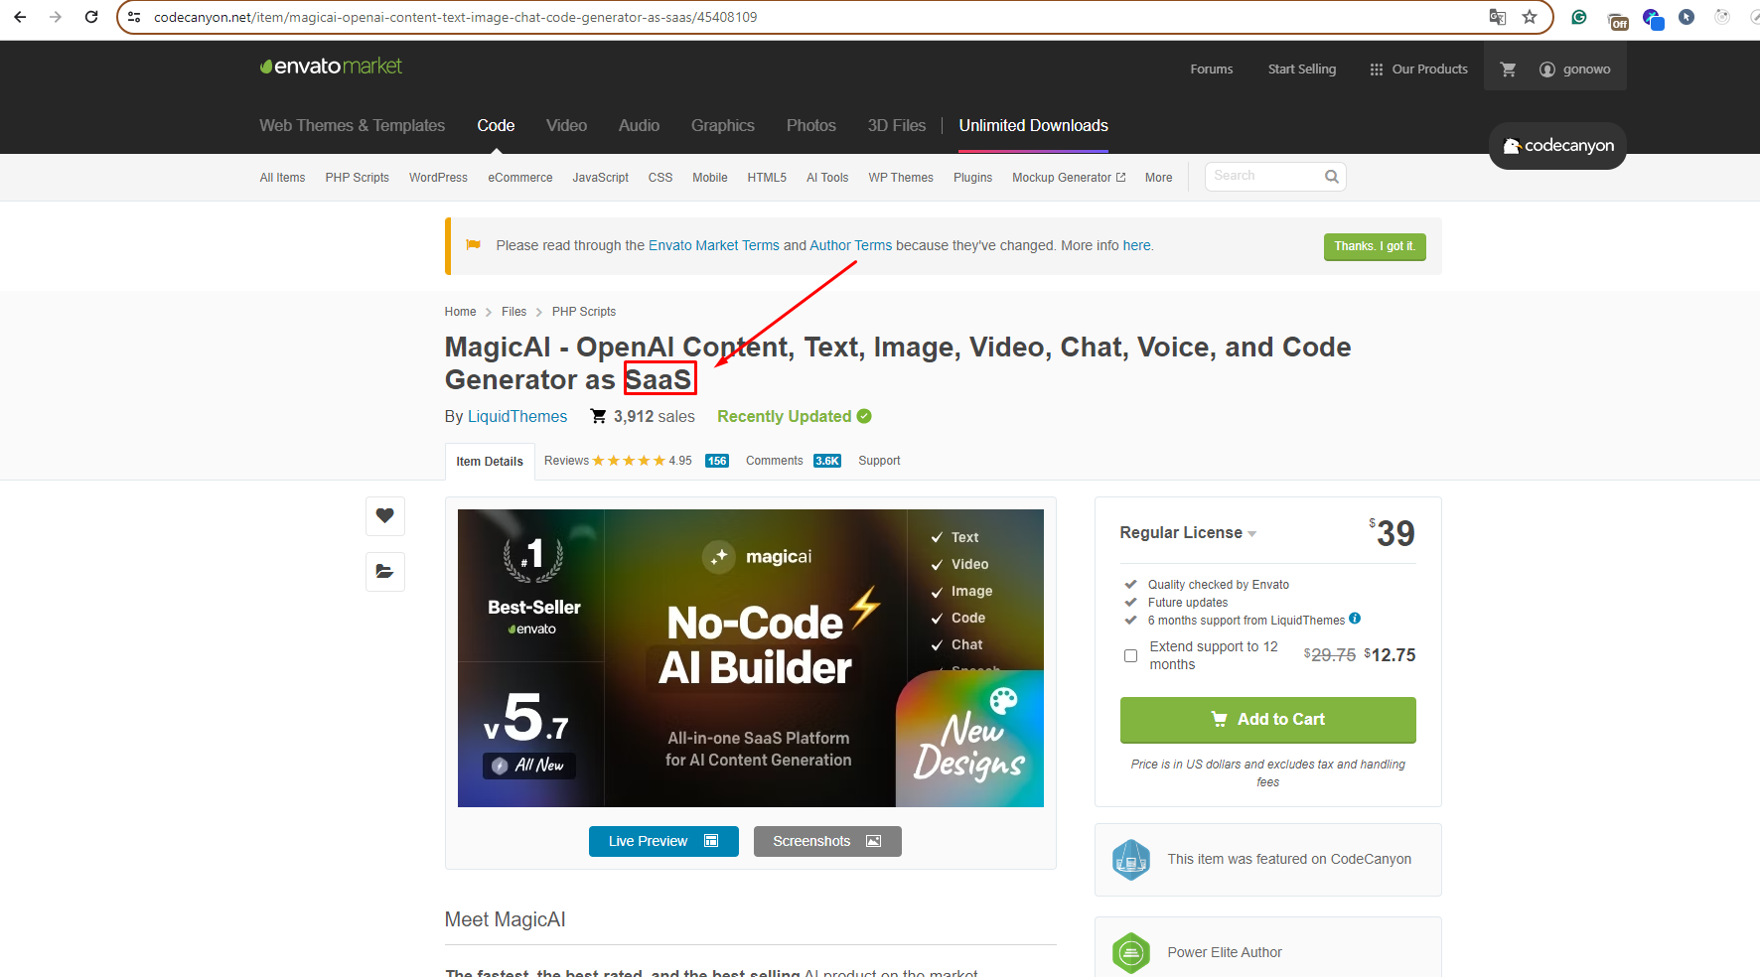Open eCommerce category
The height and width of the screenshot is (977, 1760).
[x=520, y=178]
